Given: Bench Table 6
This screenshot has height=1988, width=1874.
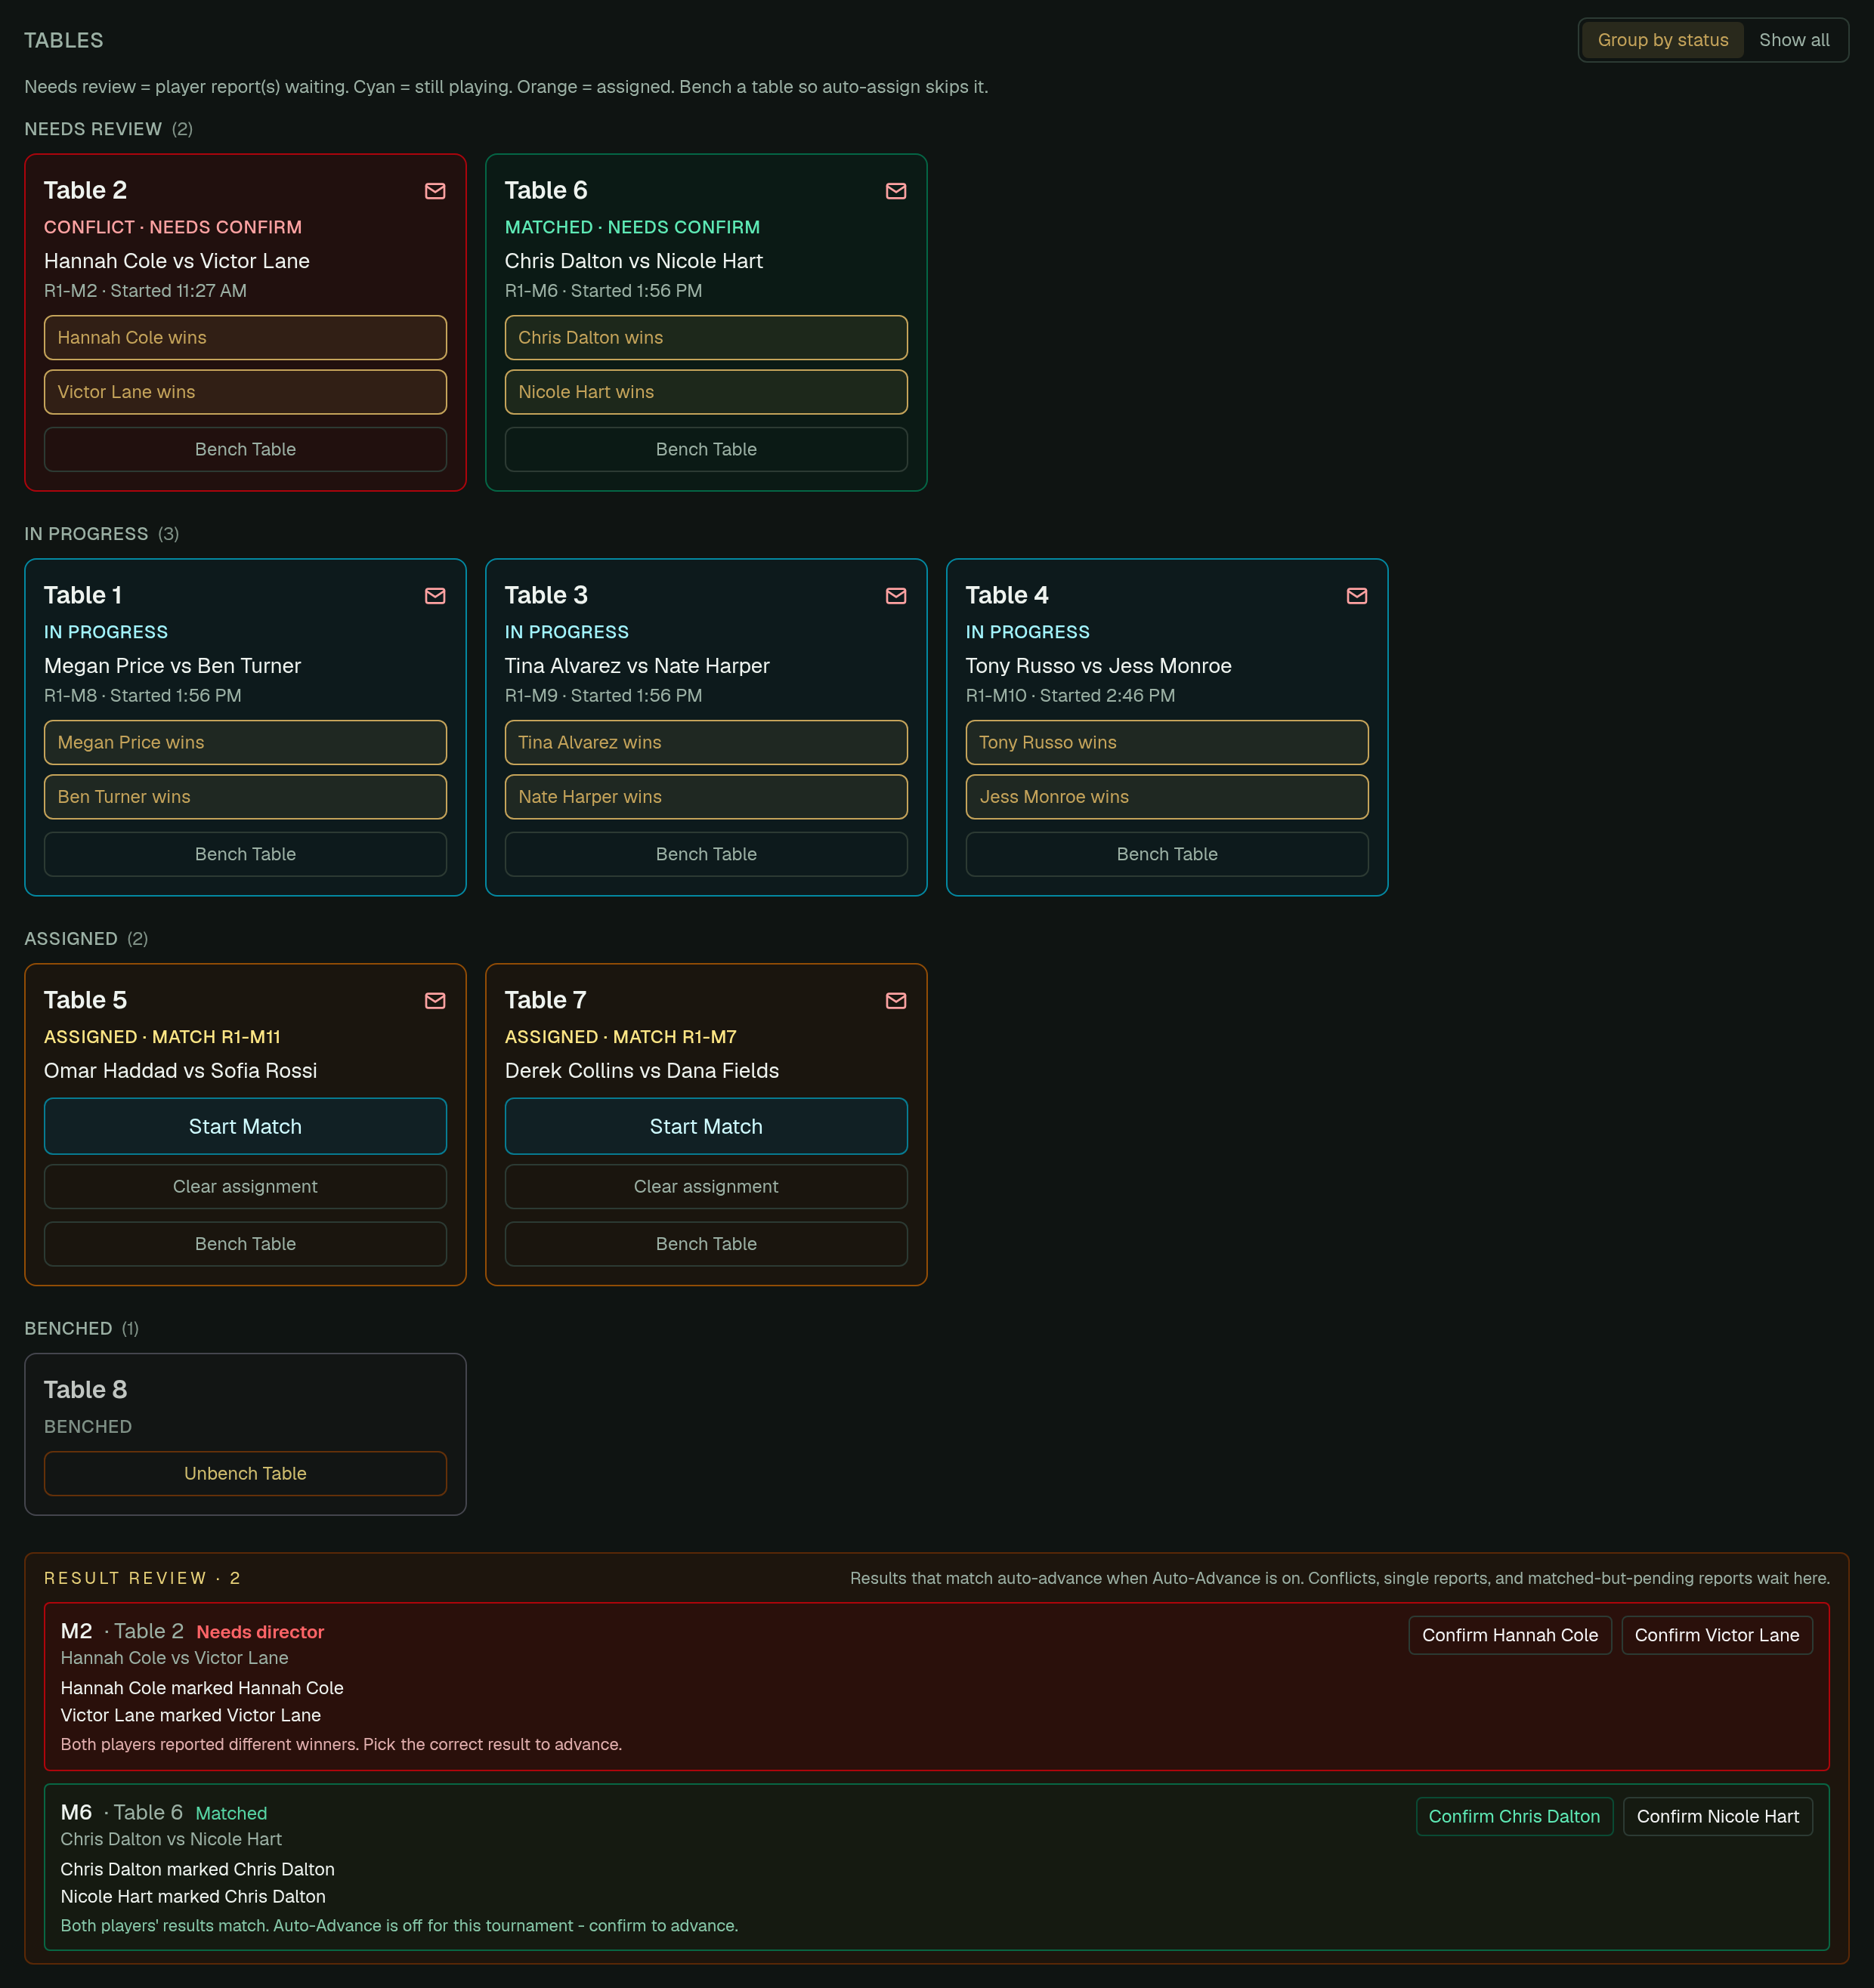Looking at the screenshot, I should (x=707, y=450).
